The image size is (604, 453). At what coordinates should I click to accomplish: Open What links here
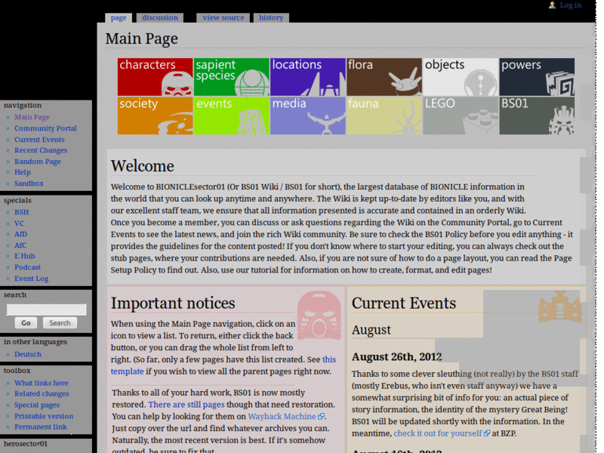tap(42, 383)
